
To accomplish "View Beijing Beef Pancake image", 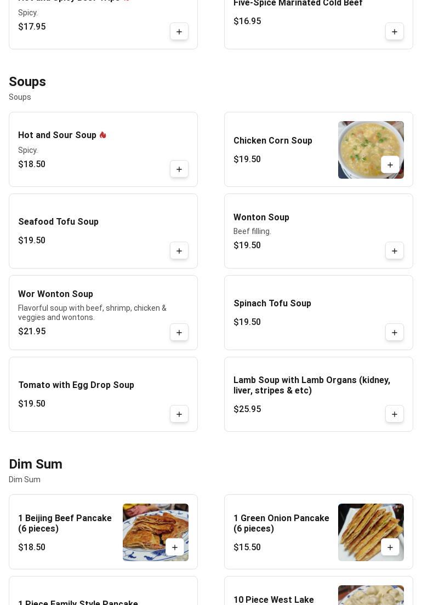I will point(156,532).
